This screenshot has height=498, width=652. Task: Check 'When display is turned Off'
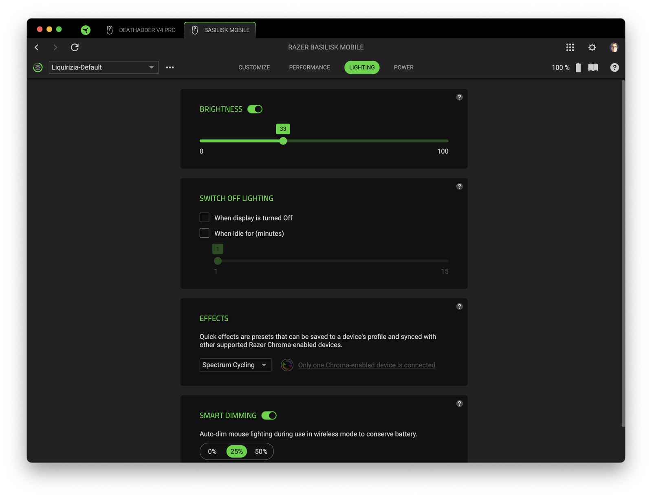point(205,218)
